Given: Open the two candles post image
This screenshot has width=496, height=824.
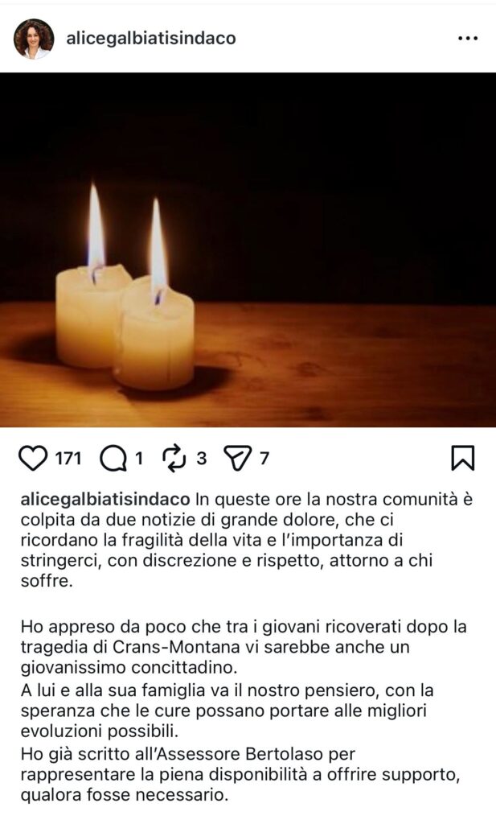Looking at the screenshot, I should [x=248, y=249].
